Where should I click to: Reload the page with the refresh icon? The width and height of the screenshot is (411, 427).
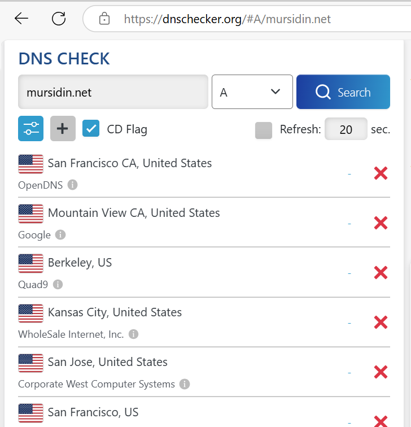pos(59,19)
